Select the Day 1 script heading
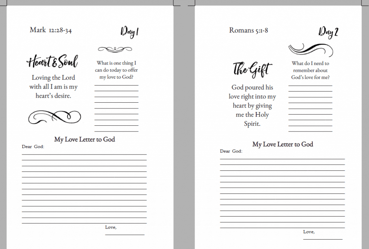Image resolution: width=369 pixels, height=249 pixels. 129,32
